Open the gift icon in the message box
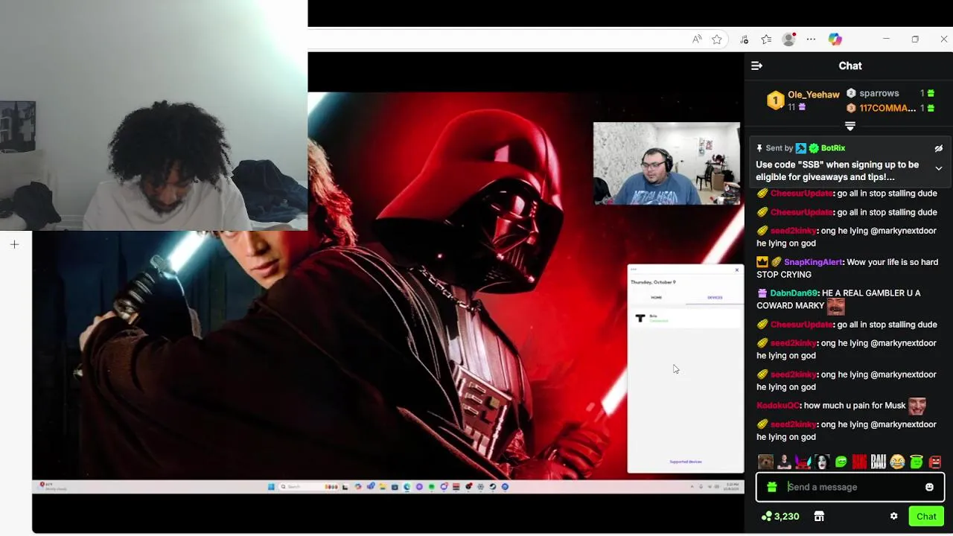This screenshot has height=536, width=953. click(x=771, y=487)
